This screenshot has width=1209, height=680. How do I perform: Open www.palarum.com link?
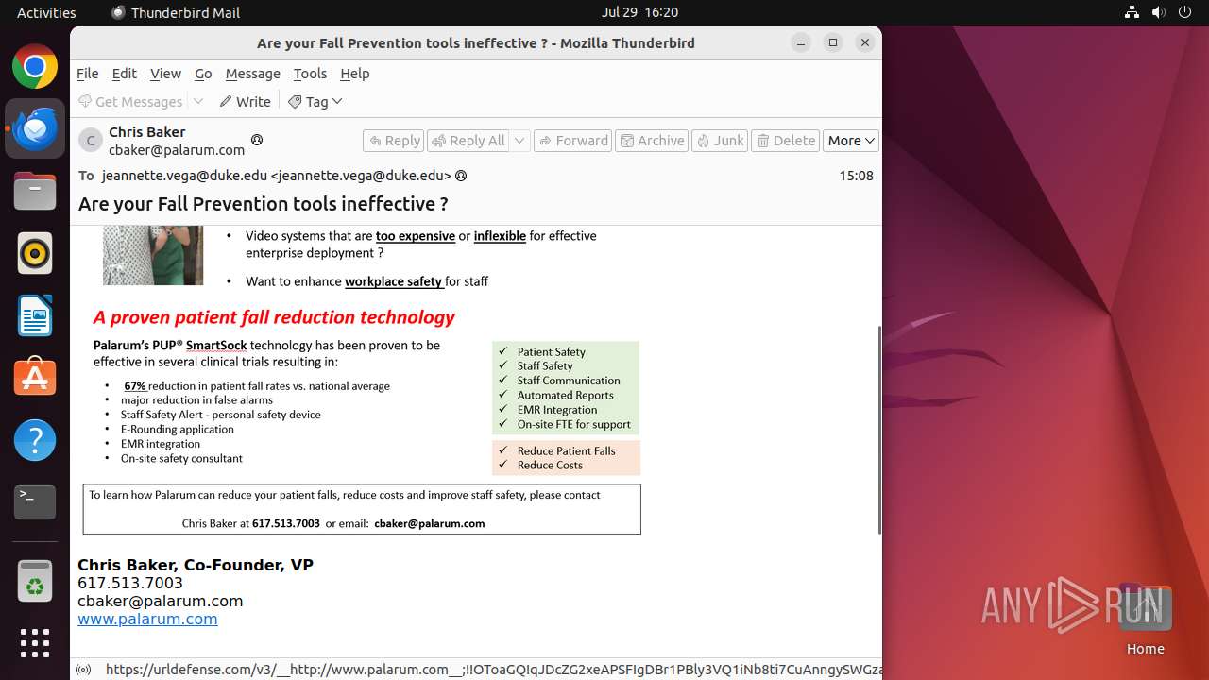[x=147, y=619]
